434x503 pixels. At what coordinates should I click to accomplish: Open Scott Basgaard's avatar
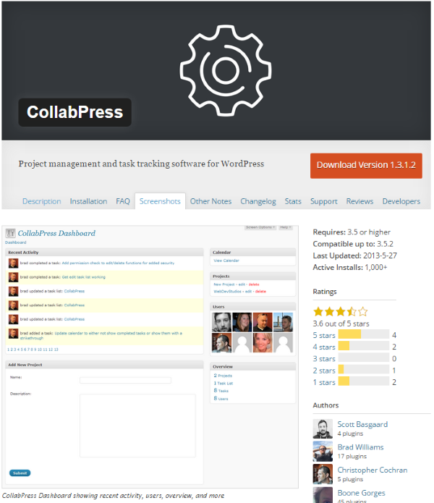(323, 428)
